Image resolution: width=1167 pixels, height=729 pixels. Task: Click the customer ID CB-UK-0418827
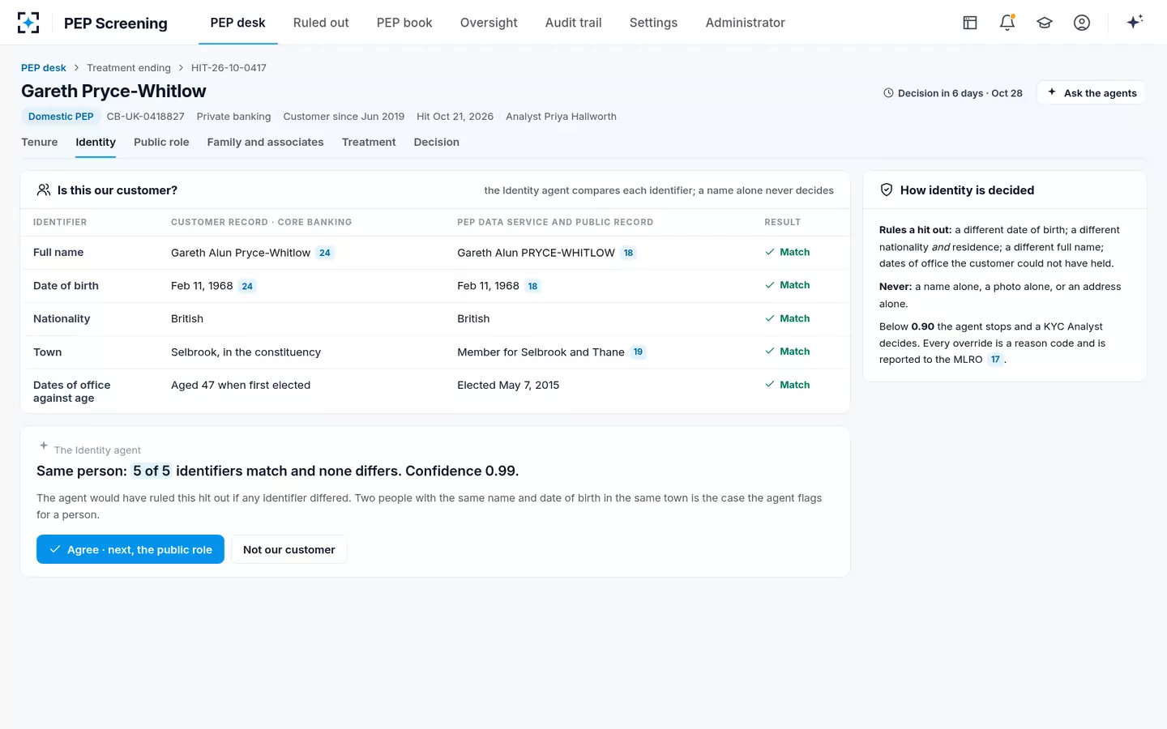[x=146, y=117]
